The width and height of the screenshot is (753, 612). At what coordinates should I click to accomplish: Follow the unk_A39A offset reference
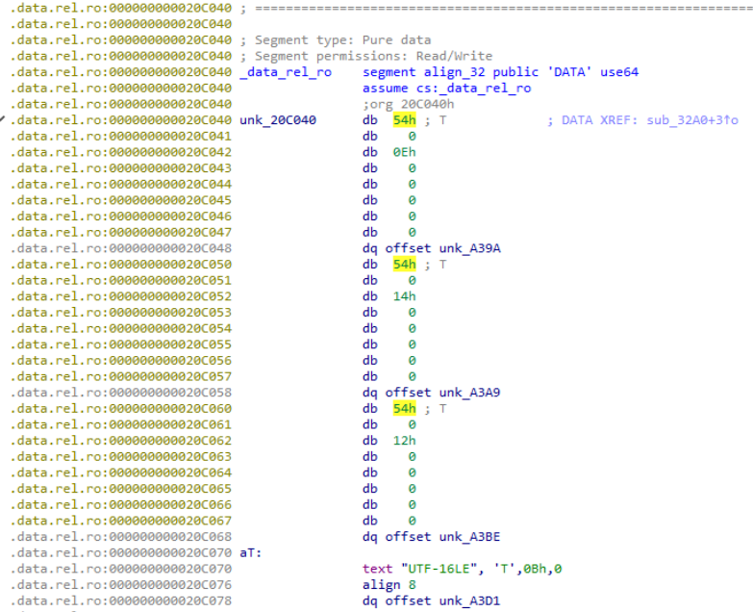tap(469, 248)
